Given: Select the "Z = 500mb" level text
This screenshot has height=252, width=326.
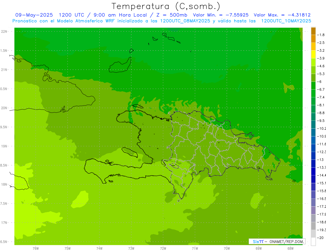Looking at the screenshot, I should click(x=171, y=15).
